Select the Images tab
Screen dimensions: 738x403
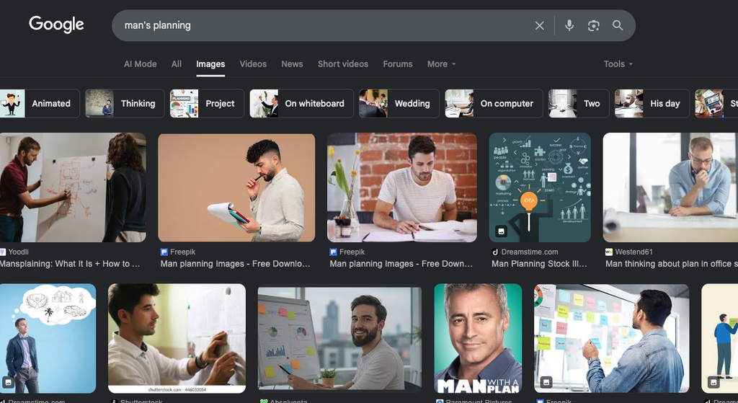coord(210,64)
